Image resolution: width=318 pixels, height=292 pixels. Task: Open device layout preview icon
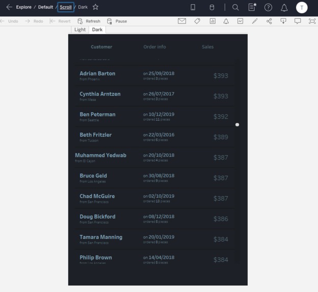[x=193, y=8]
